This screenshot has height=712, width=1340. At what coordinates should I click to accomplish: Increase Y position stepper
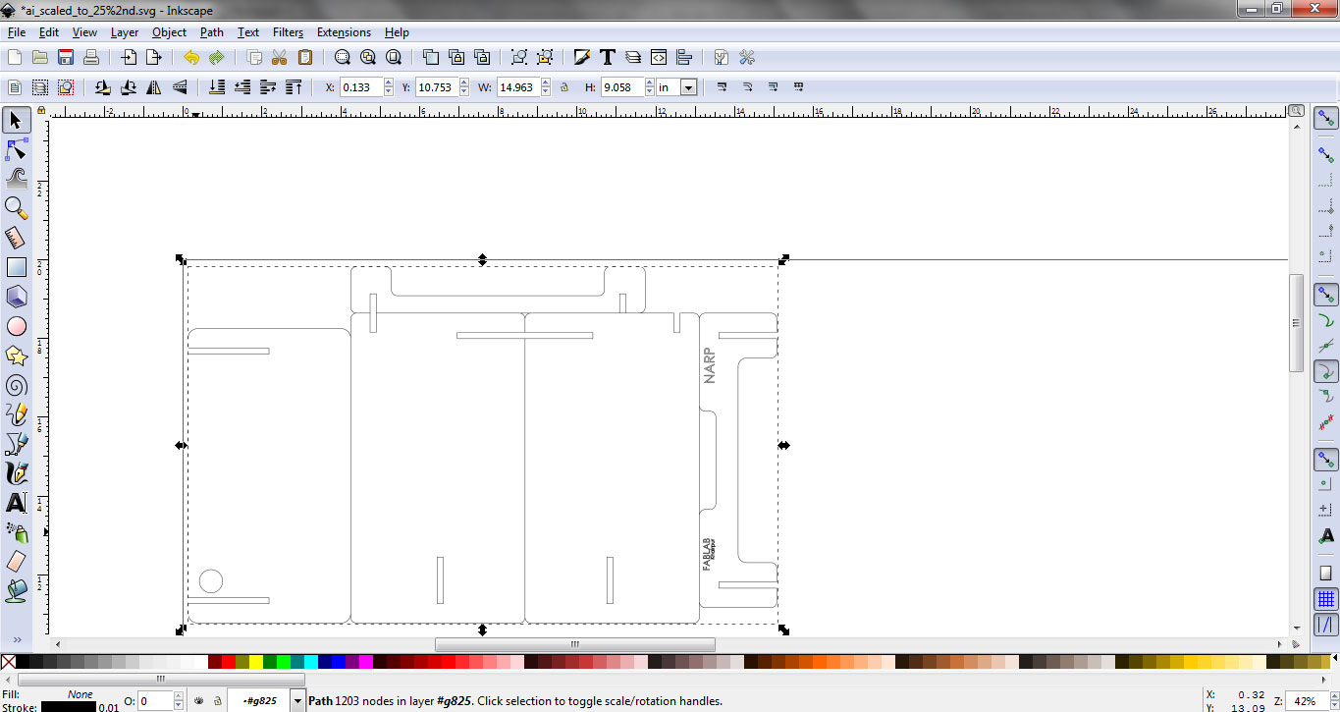[464, 83]
